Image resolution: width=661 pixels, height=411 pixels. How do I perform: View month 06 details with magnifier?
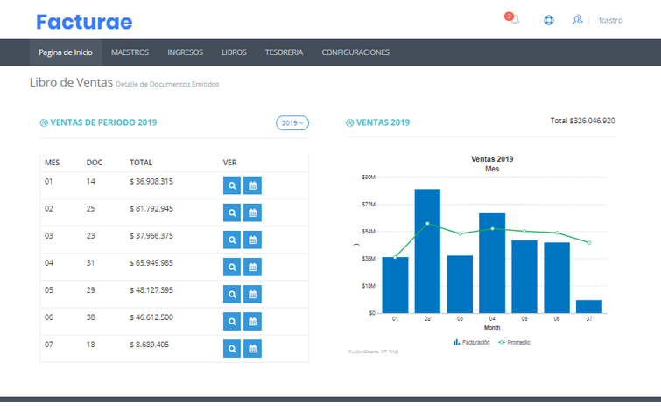click(232, 321)
